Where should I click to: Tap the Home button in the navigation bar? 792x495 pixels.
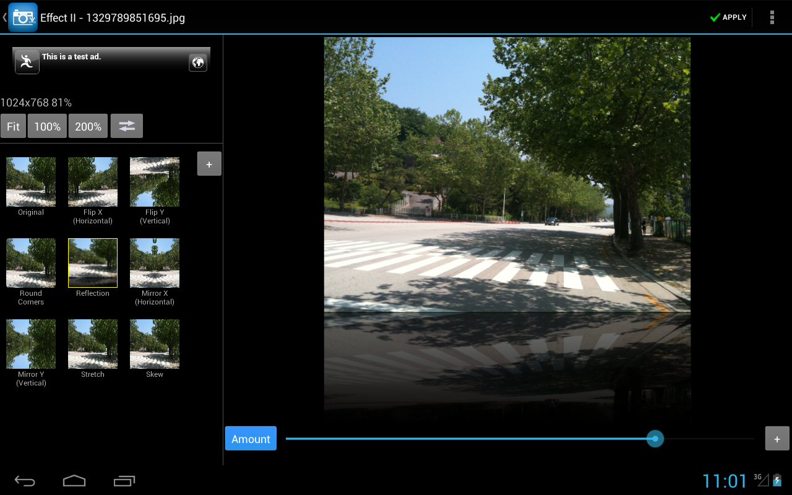tap(74, 480)
